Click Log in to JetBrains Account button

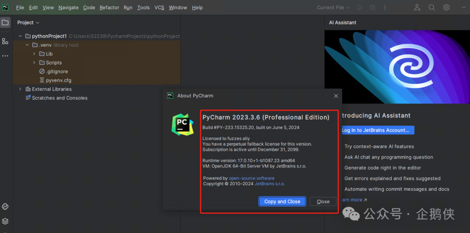tap(377, 130)
